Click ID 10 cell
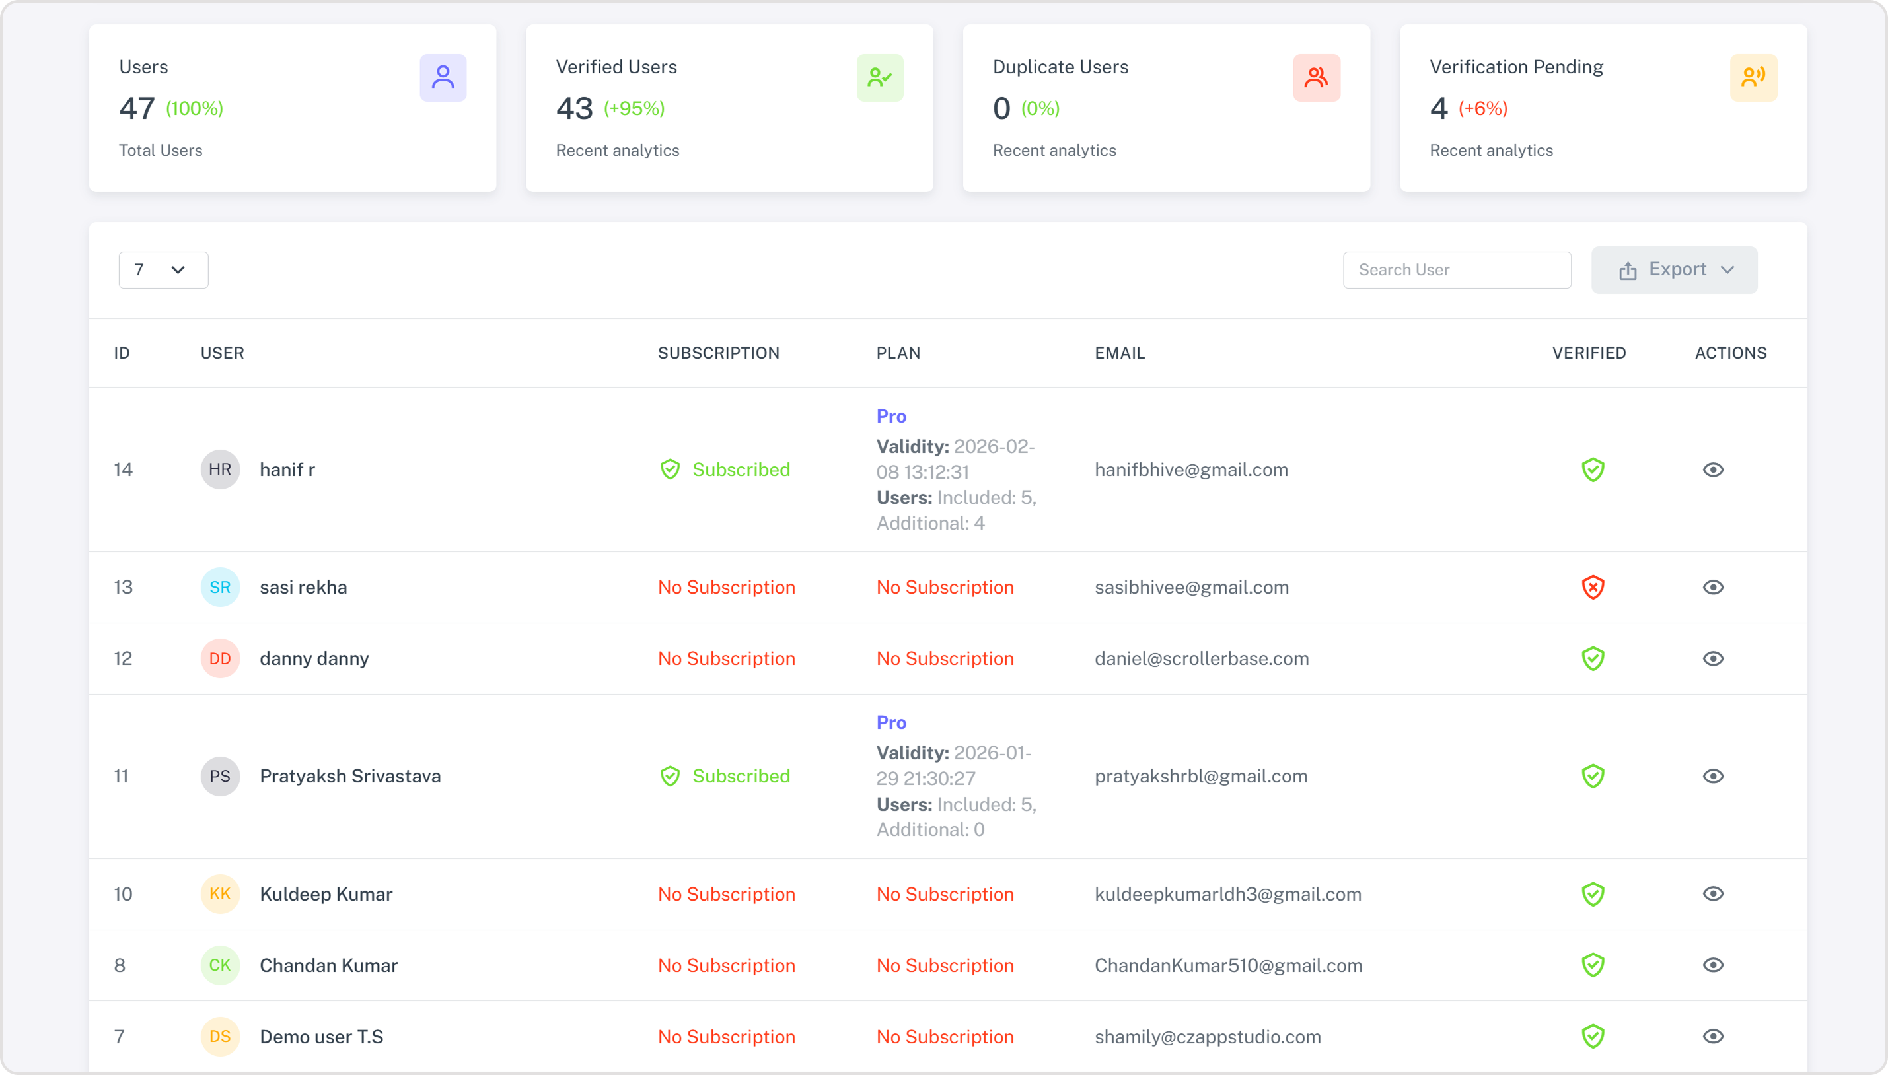 point(124,894)
